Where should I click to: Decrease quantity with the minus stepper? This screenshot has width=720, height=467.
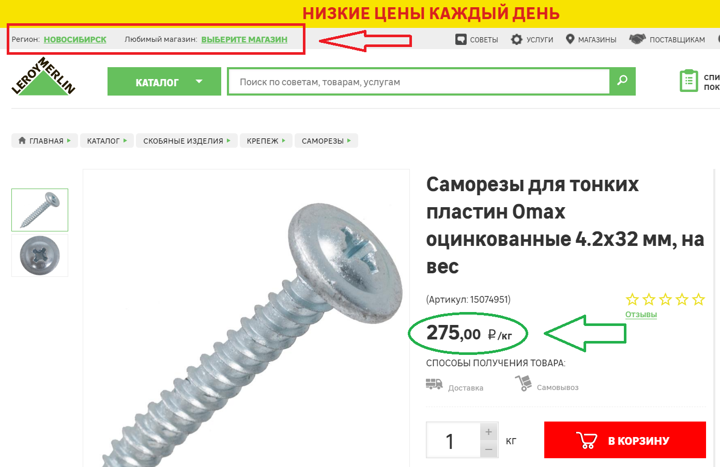[488, 449]
